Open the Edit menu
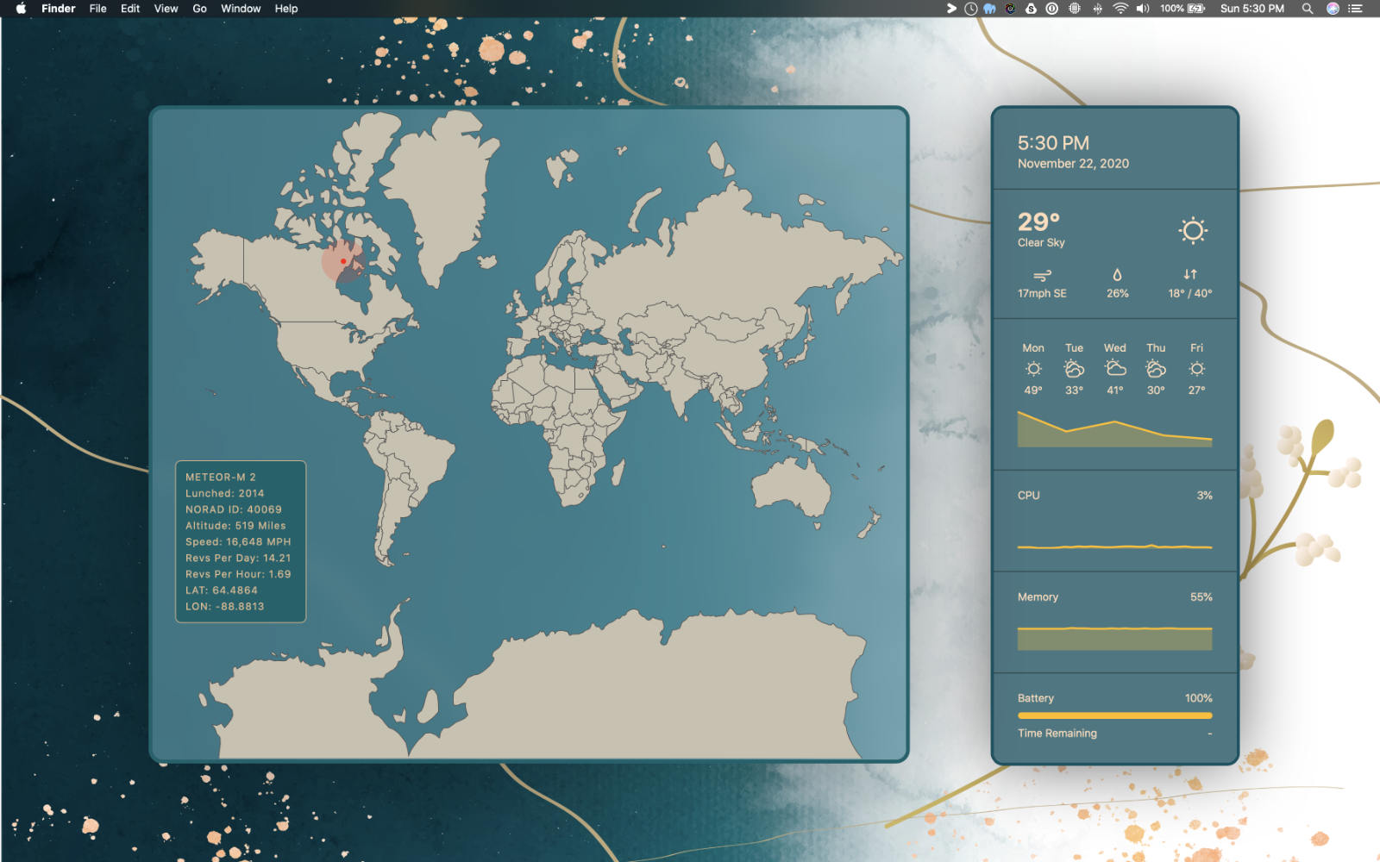 [x=130, y=9]
